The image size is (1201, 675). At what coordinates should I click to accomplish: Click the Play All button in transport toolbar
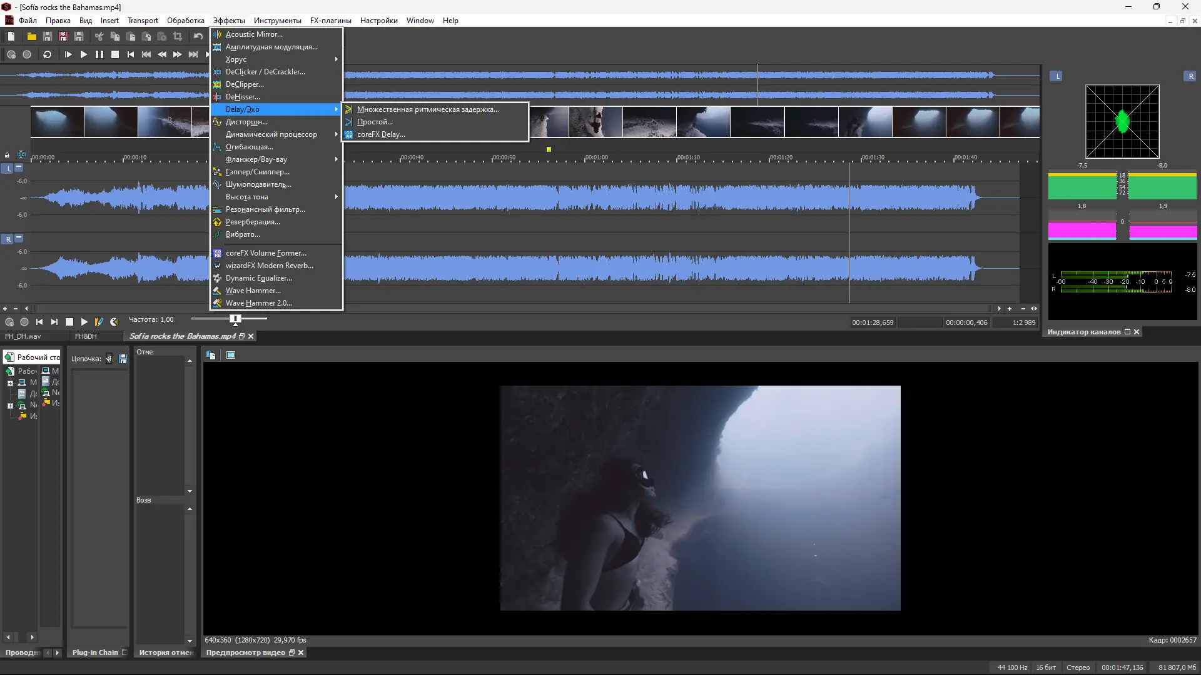68,55
